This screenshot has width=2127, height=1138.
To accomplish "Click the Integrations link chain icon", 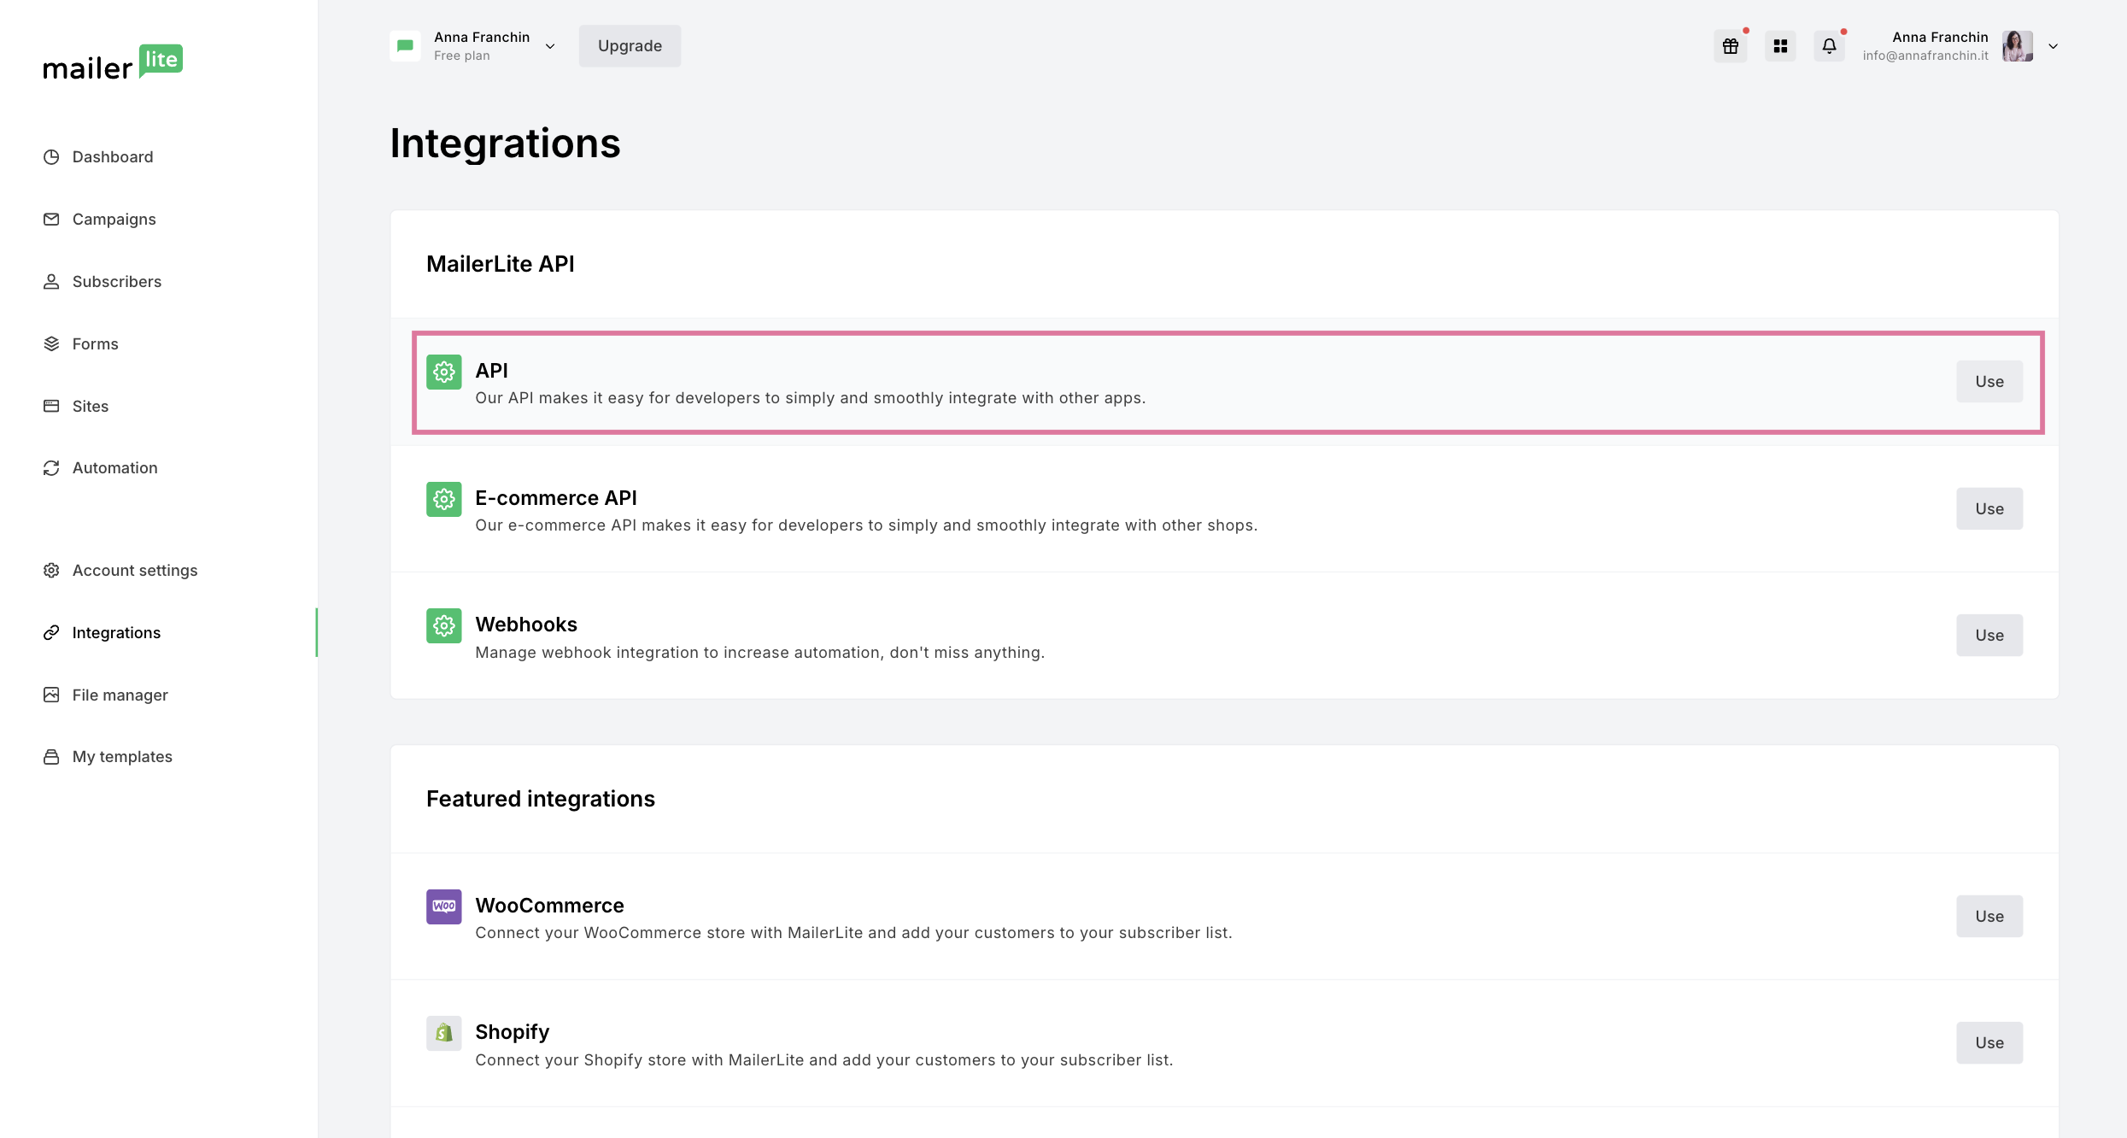I will pos(51,632).
